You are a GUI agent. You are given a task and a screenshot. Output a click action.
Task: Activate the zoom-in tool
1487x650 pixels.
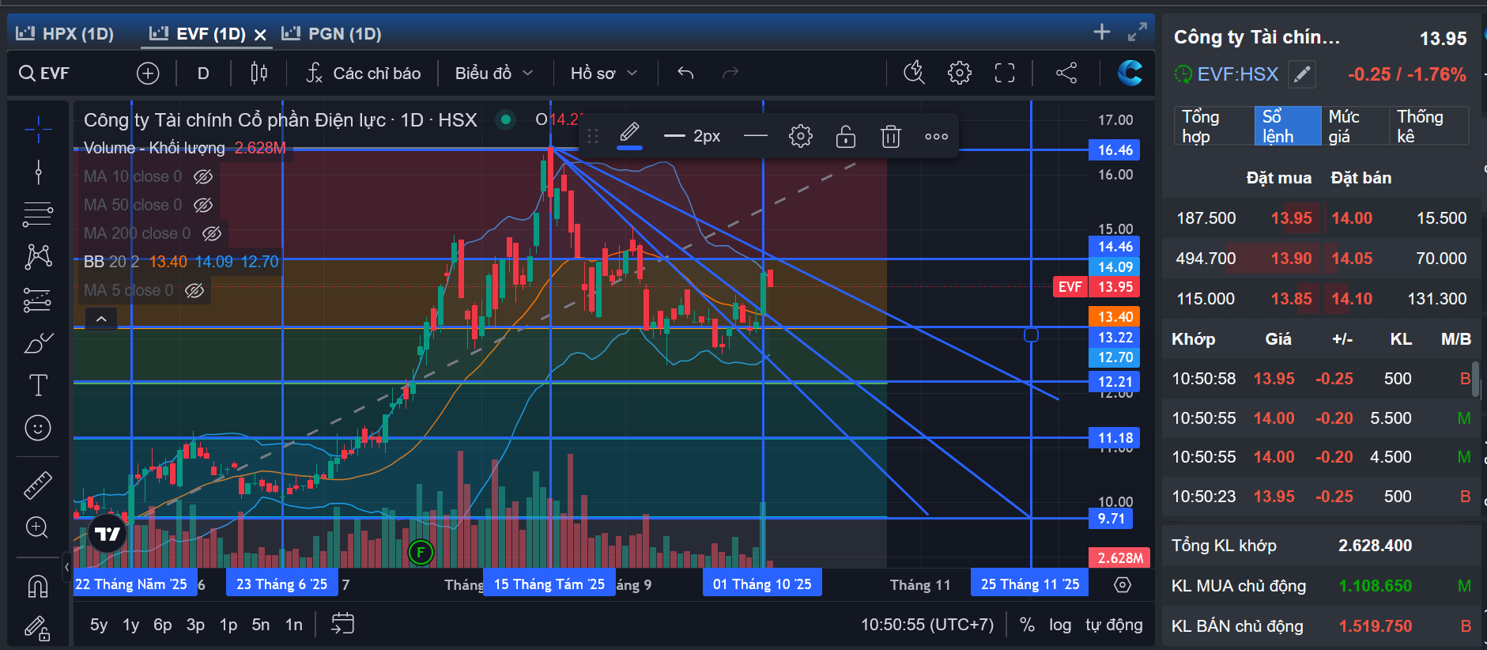click(x=38, y=527)
